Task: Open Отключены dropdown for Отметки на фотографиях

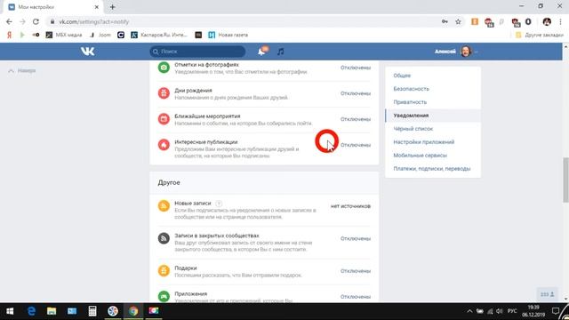Action: click(x=356, y=68)
